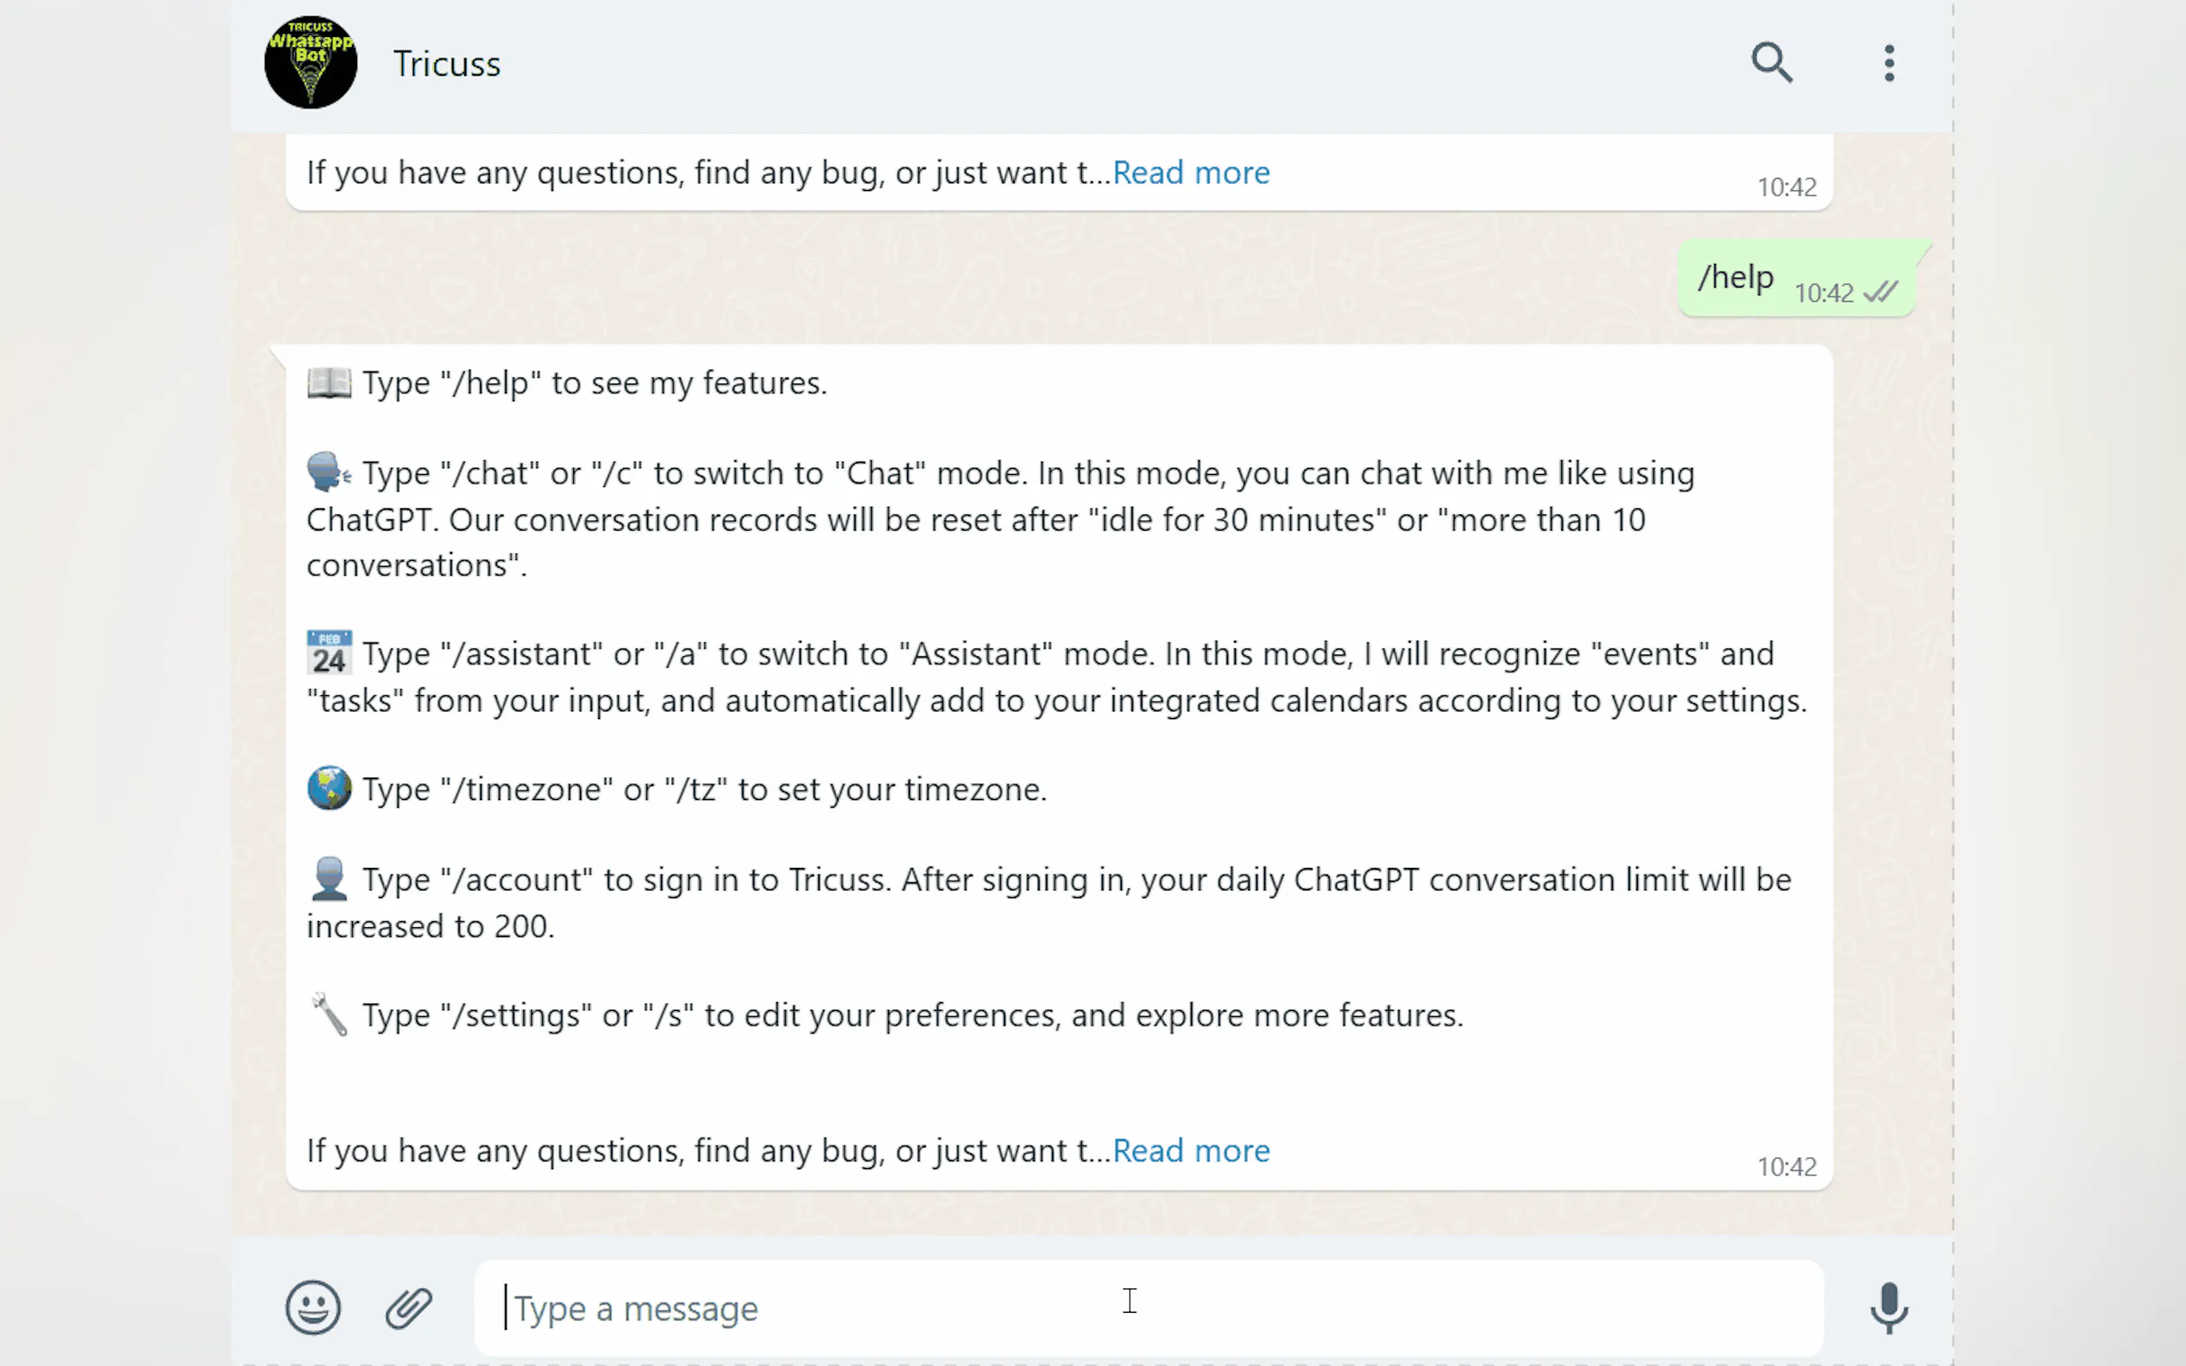This screenshot has height=1366, width=2186.
Task: Click the paperclip attach icon
Action: click(x=410, y=1308)
